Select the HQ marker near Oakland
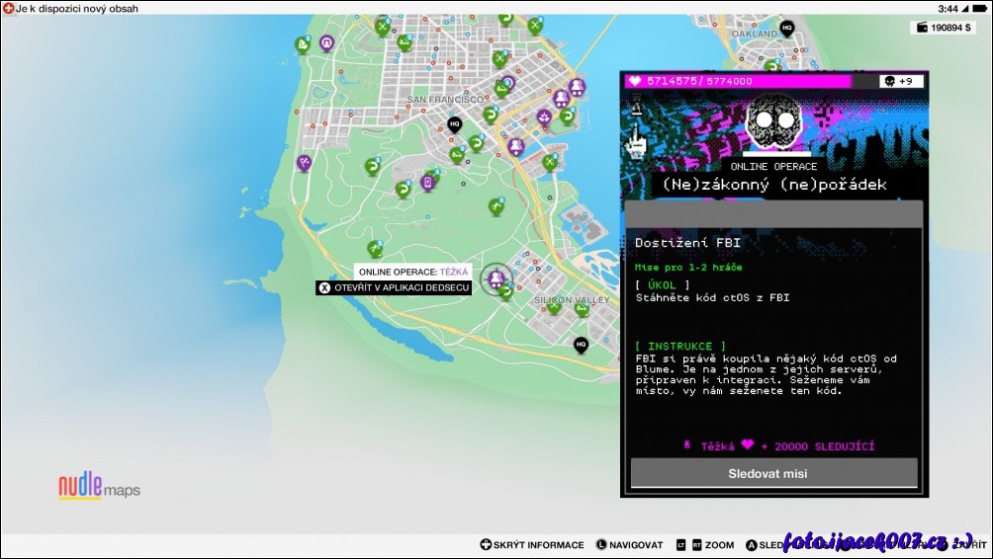 (786, 28)
